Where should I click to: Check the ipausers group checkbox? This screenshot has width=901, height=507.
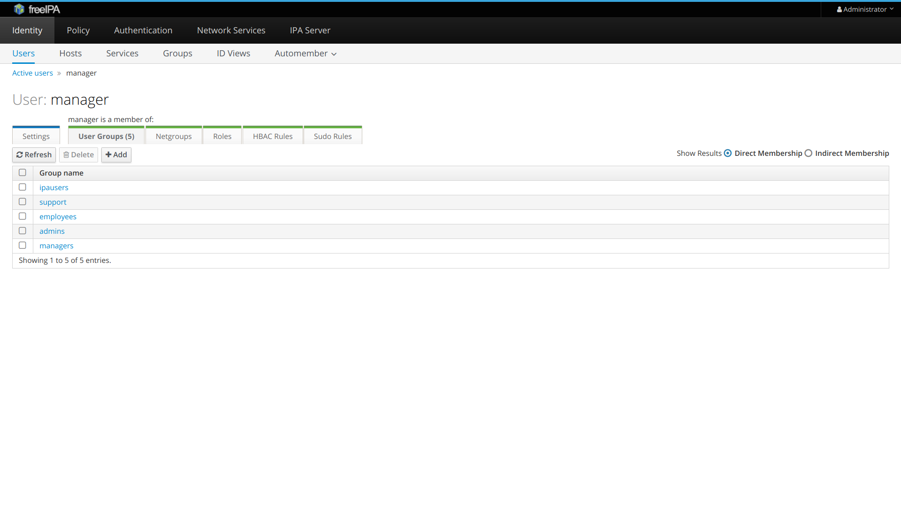point(23,187)
